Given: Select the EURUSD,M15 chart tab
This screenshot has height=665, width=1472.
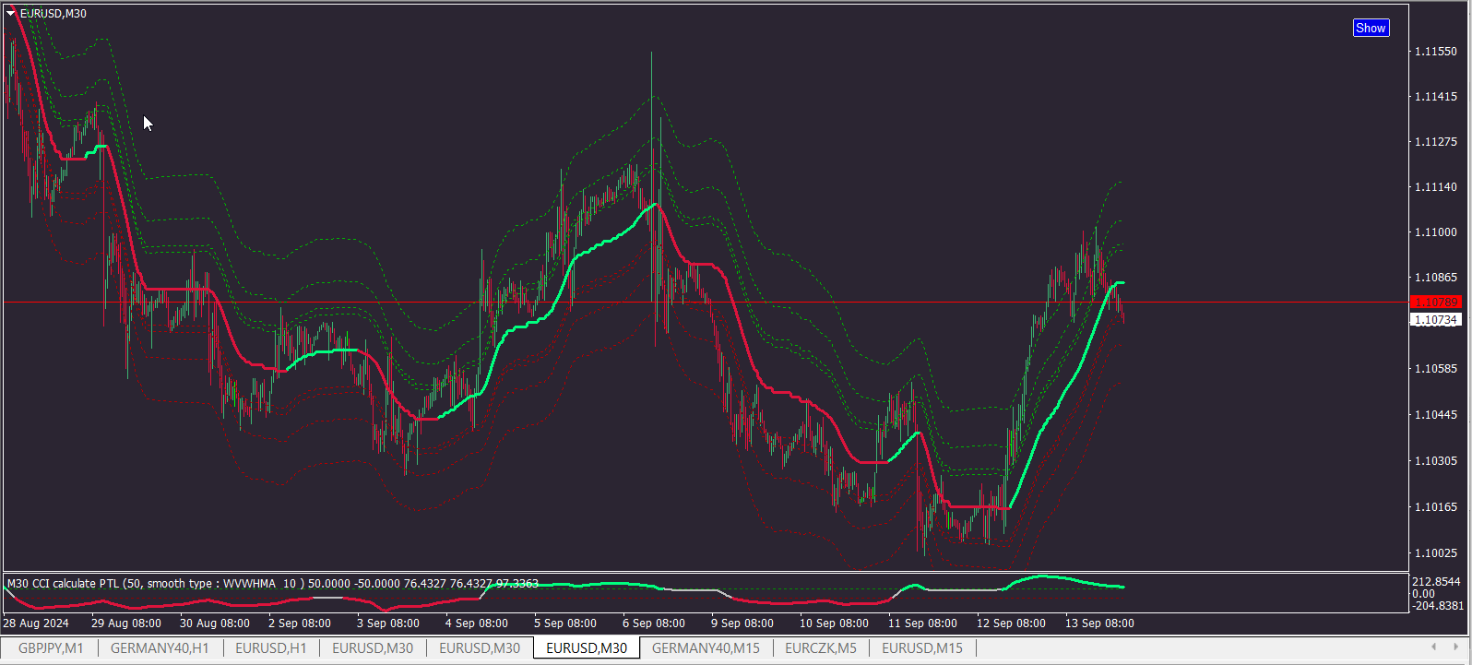Looking at the screenshot, I should (x=922, y=648).
